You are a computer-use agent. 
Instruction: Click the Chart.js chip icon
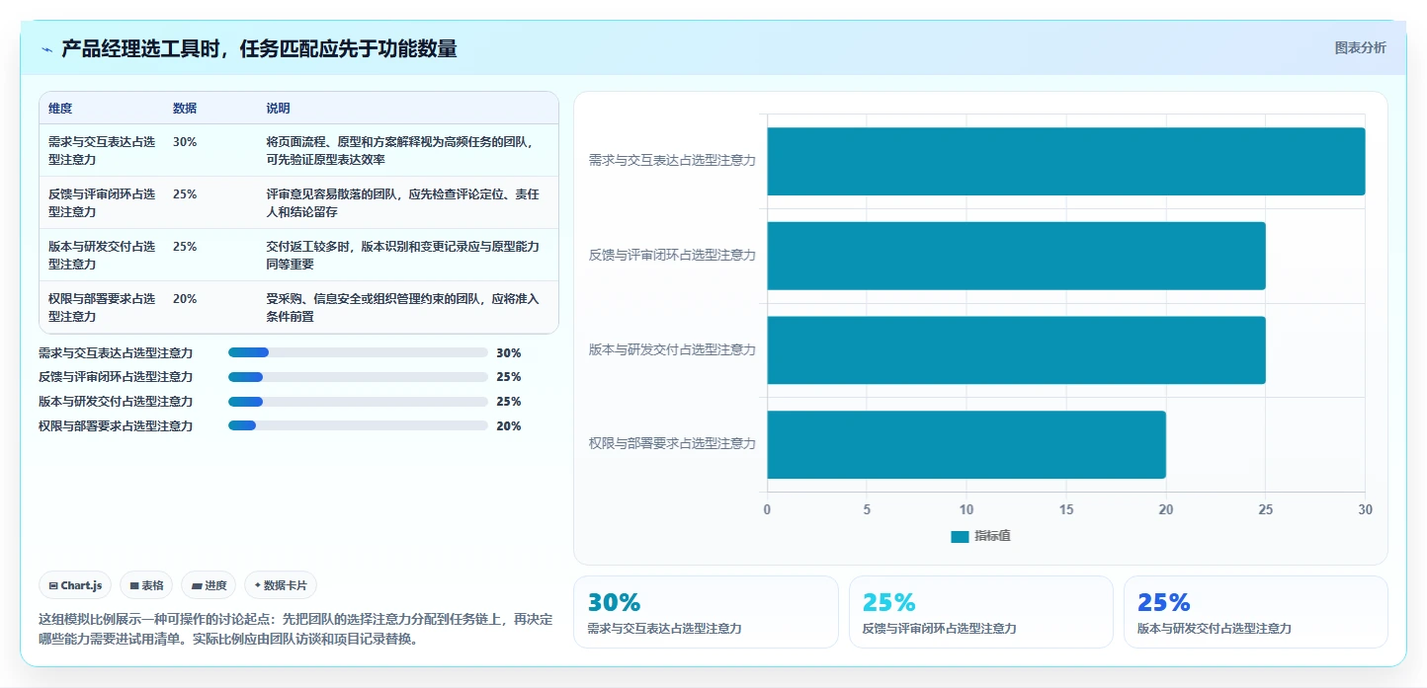tap(53, 585)
